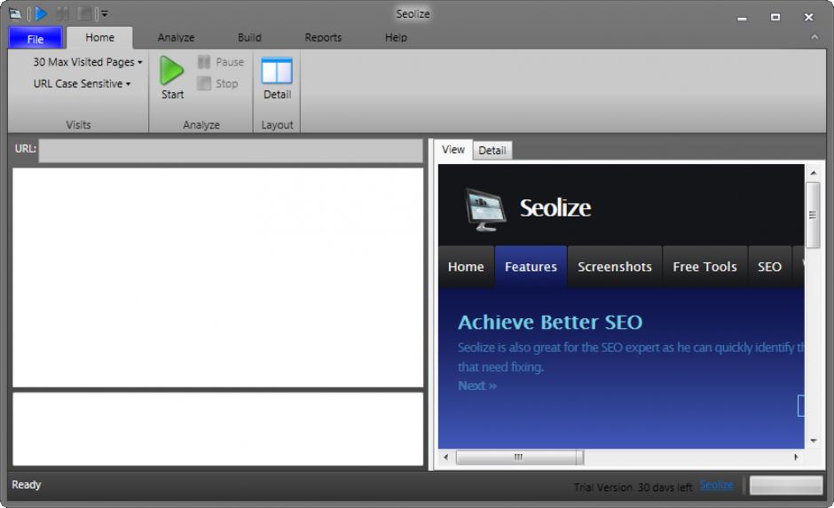The width and height of the screenshot is (834, 508).
Task: Click Stop in the Analyze group
Action: coord(217,83)
